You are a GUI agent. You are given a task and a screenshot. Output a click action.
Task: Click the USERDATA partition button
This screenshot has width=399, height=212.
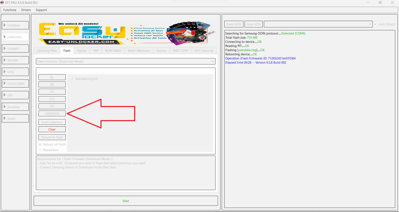click(x=52, y=114)
